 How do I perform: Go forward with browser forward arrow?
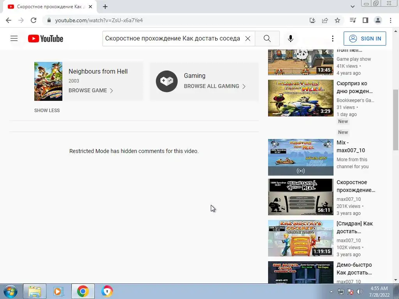pyautogui.click(x=21, y=20)
